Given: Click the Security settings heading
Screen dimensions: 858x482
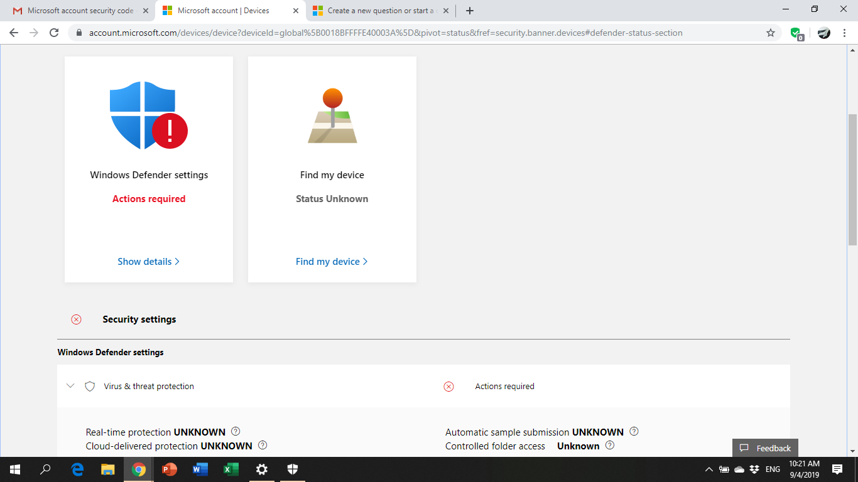Looking at the screenshot, I should click(139, 319).
